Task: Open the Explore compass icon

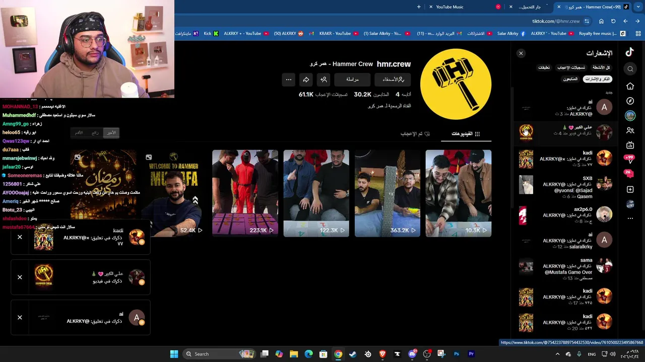Action: click(630, 101)
